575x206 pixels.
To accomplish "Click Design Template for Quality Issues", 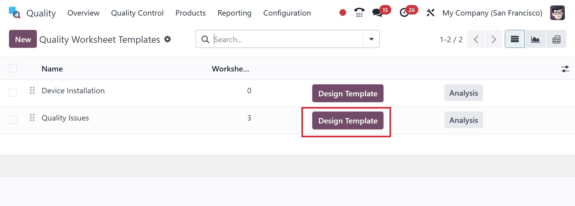I will tap(348, 120).
